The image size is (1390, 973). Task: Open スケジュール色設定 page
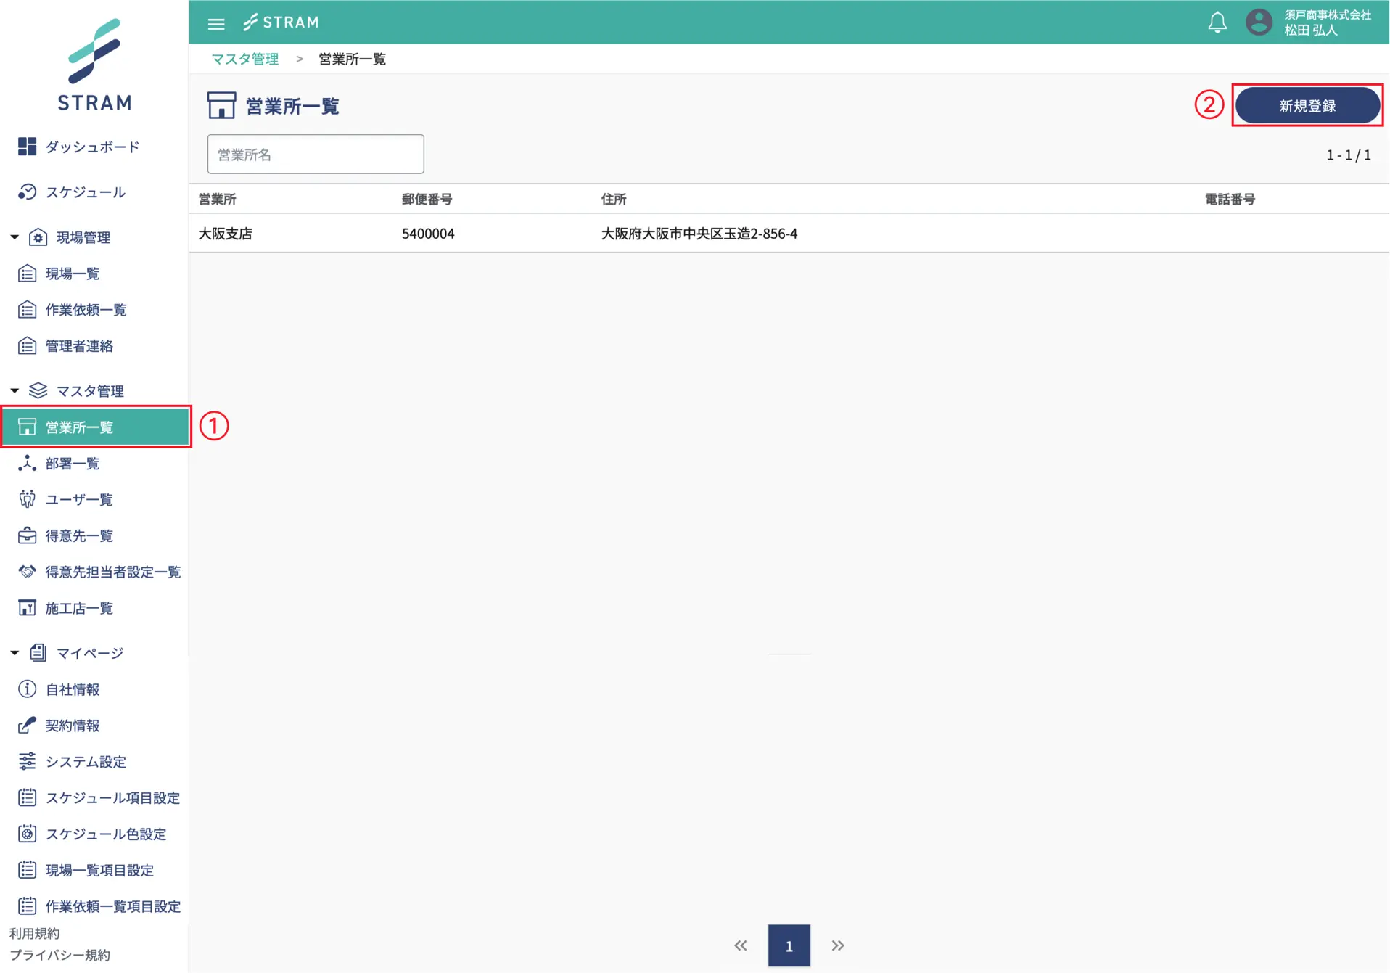pos(106,834)
